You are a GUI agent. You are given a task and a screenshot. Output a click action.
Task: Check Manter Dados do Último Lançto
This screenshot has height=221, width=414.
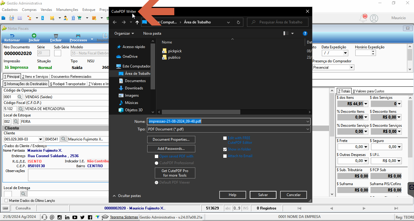click(6, 201)
